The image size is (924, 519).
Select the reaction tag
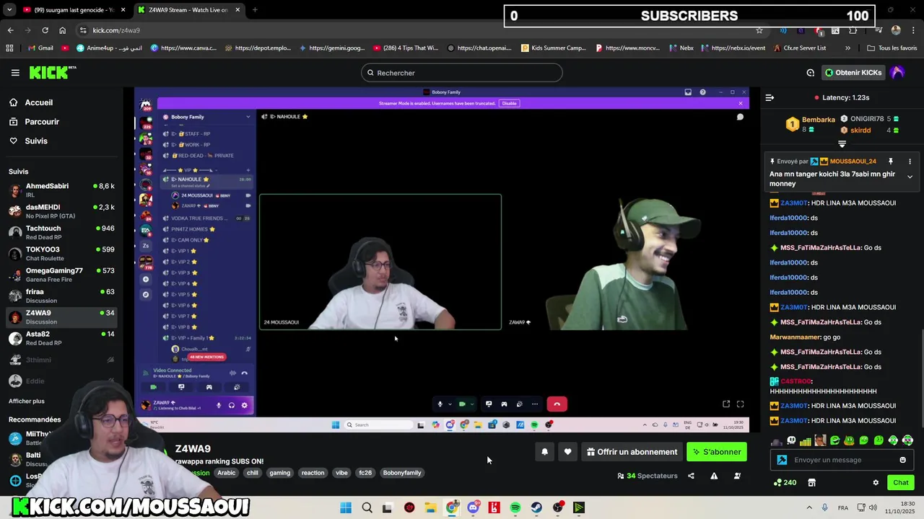pos(313,473)
